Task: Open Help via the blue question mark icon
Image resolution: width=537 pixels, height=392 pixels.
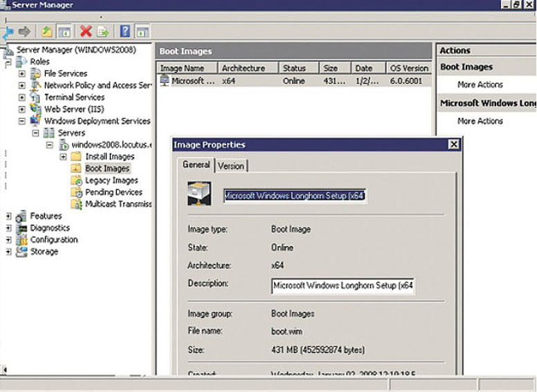Action: click(125, 32)
